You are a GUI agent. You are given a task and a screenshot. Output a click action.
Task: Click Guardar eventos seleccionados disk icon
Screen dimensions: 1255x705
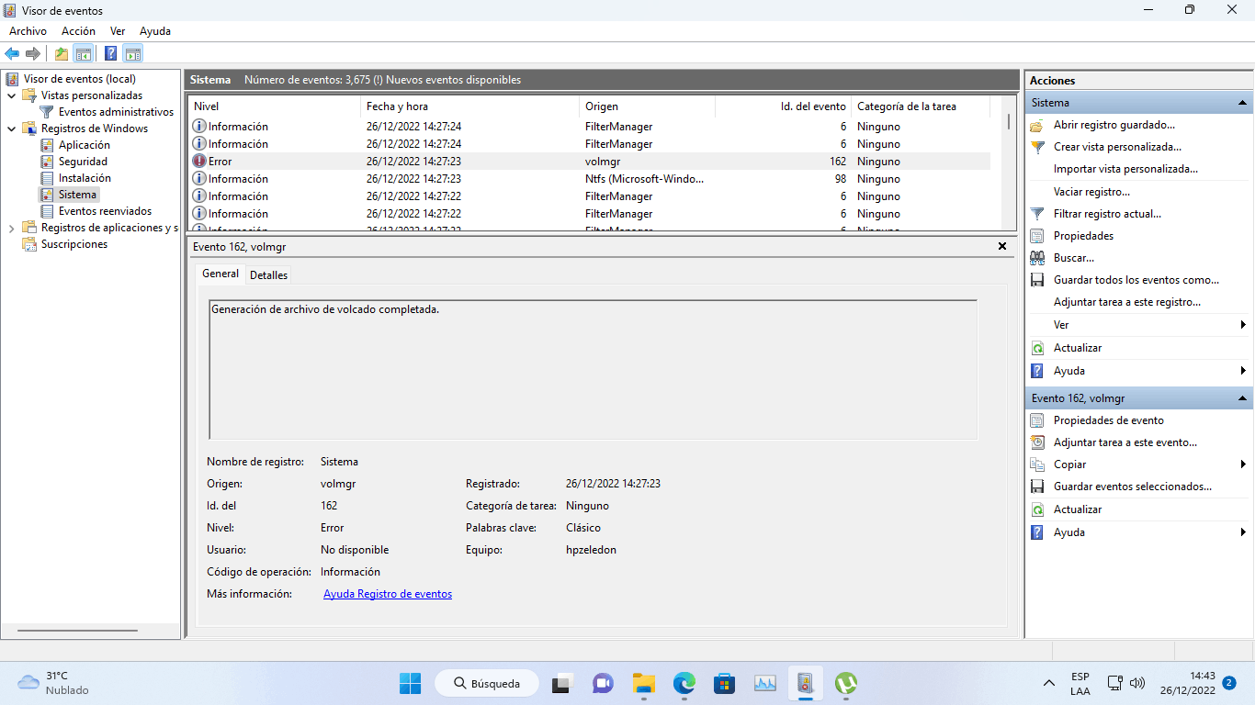tap(1037, 487)
